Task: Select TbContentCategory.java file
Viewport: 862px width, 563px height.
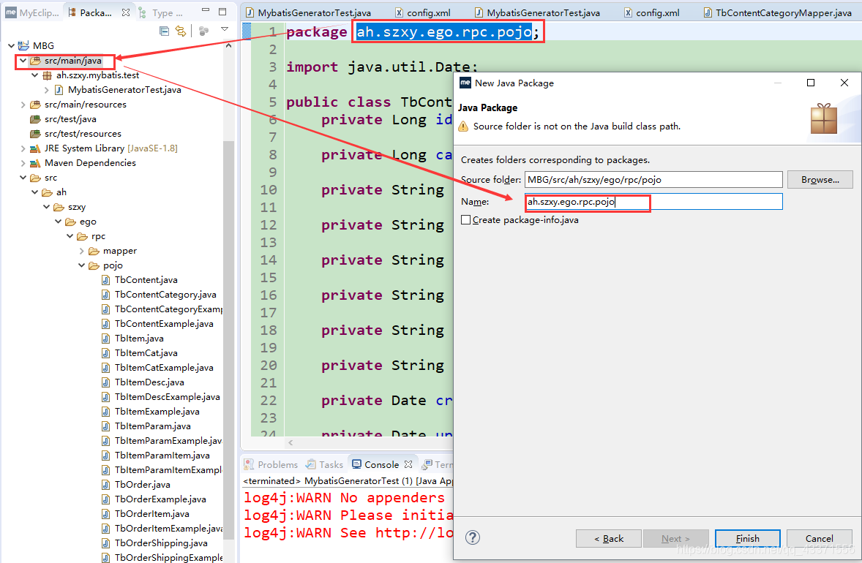Action: pyautogui.click(x=165, y=295)
